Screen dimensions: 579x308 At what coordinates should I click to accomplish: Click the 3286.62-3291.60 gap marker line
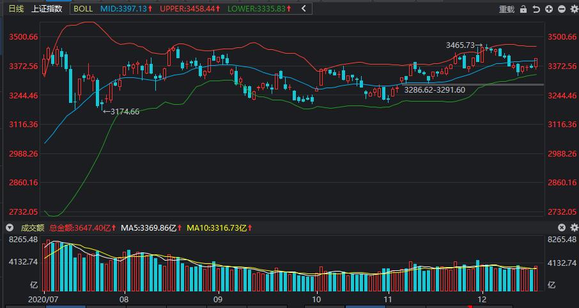coord(473,85)
